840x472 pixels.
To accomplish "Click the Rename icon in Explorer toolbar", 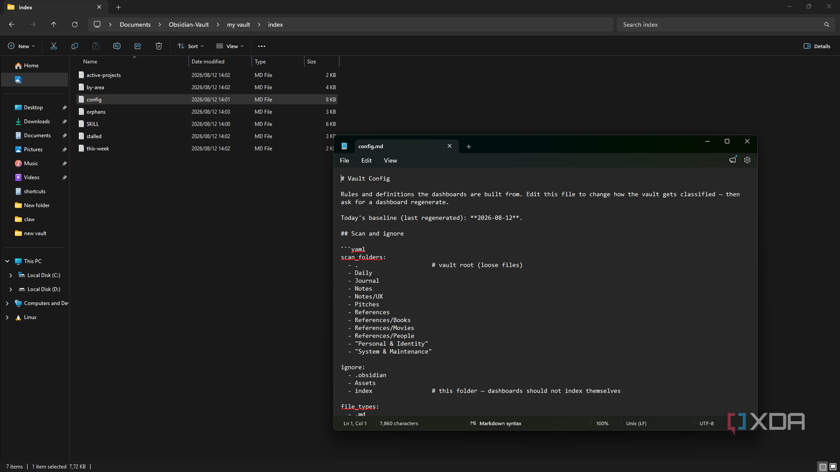I will (116, 46).
